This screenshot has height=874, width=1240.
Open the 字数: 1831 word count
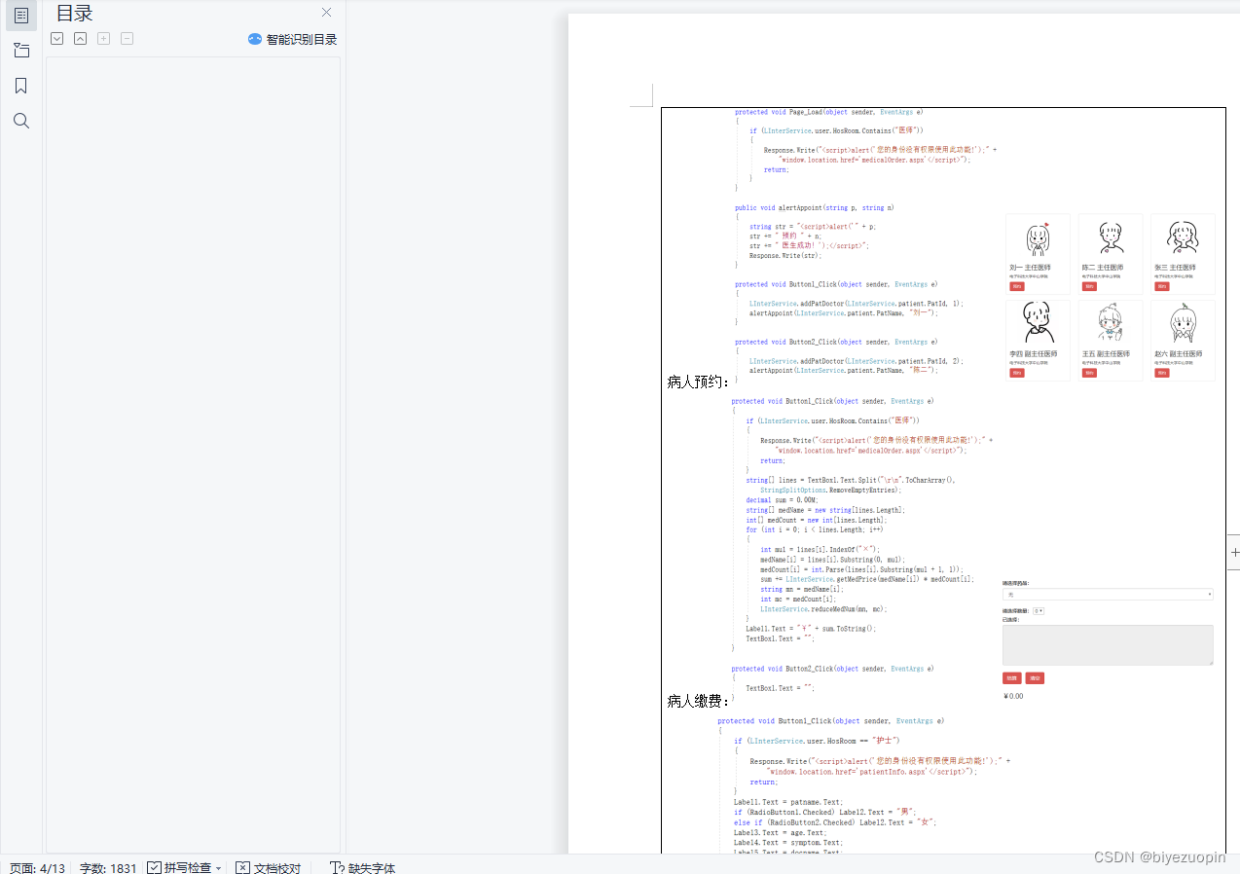(x=108, y=867)
